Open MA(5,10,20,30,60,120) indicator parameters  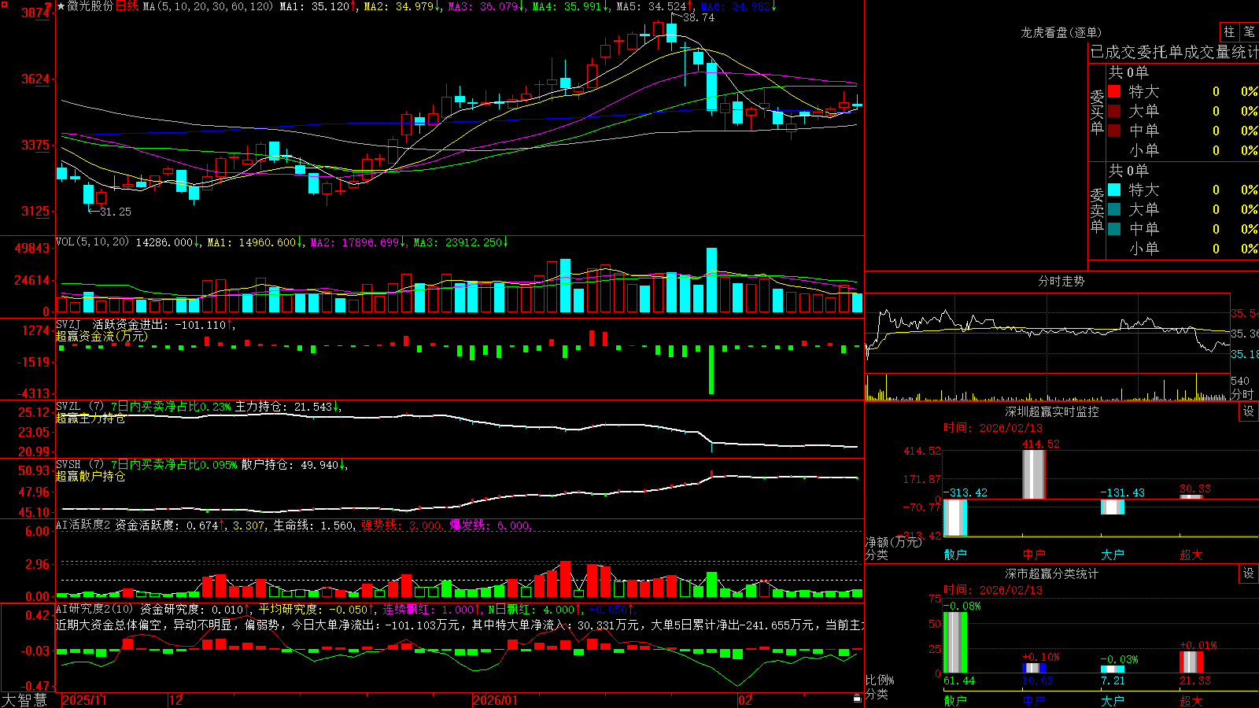[208, 6]
